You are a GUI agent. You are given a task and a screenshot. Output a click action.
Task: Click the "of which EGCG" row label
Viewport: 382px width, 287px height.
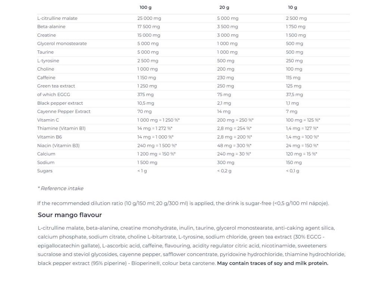point(51,95)
